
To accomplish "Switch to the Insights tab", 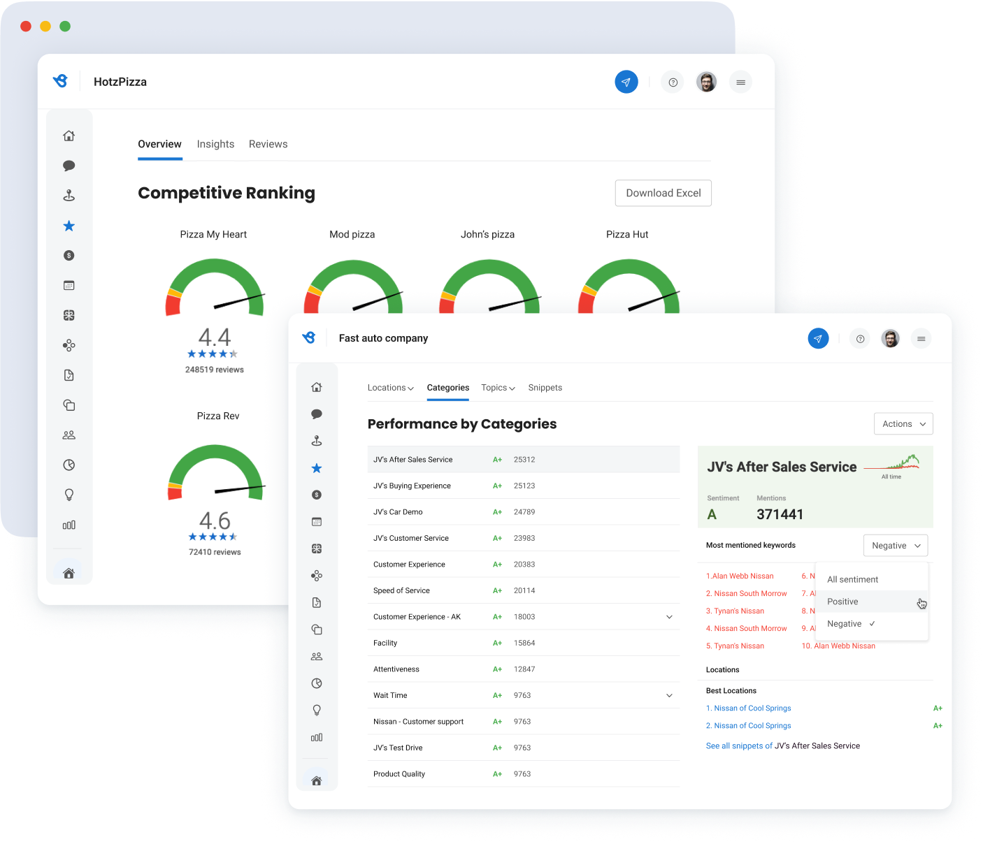I will [x=215, y=144].
